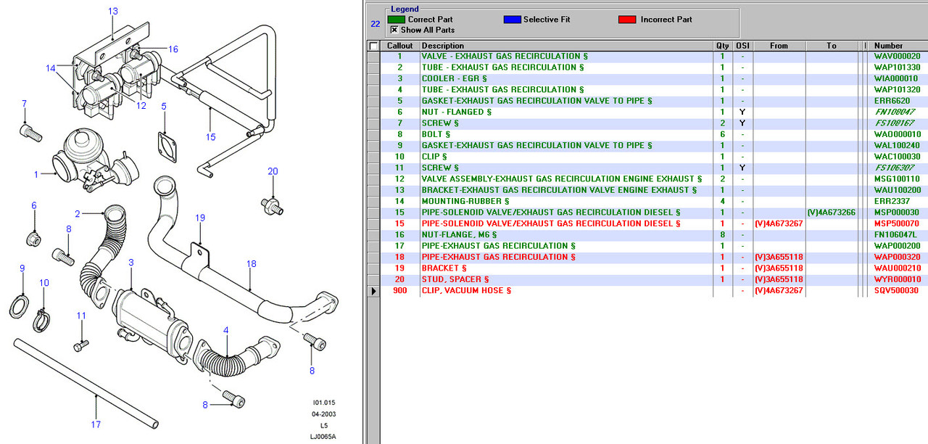Click part number WAP000200
Image resolution: width=928 pixels, height=444 pixels.
click(x=897, y=246)
